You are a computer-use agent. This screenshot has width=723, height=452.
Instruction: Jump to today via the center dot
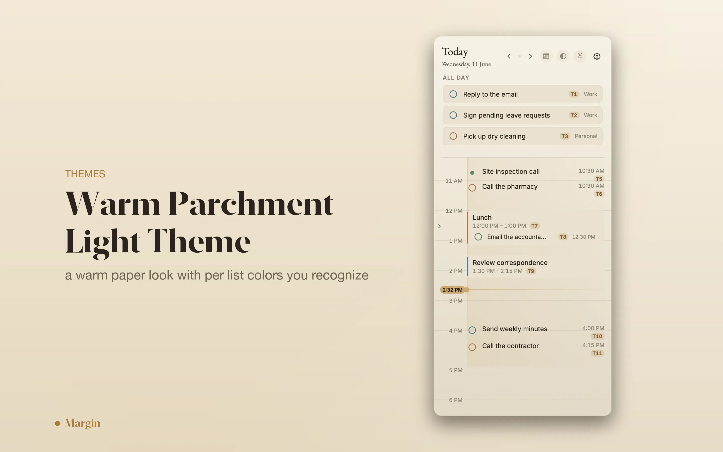click(520, 56)
